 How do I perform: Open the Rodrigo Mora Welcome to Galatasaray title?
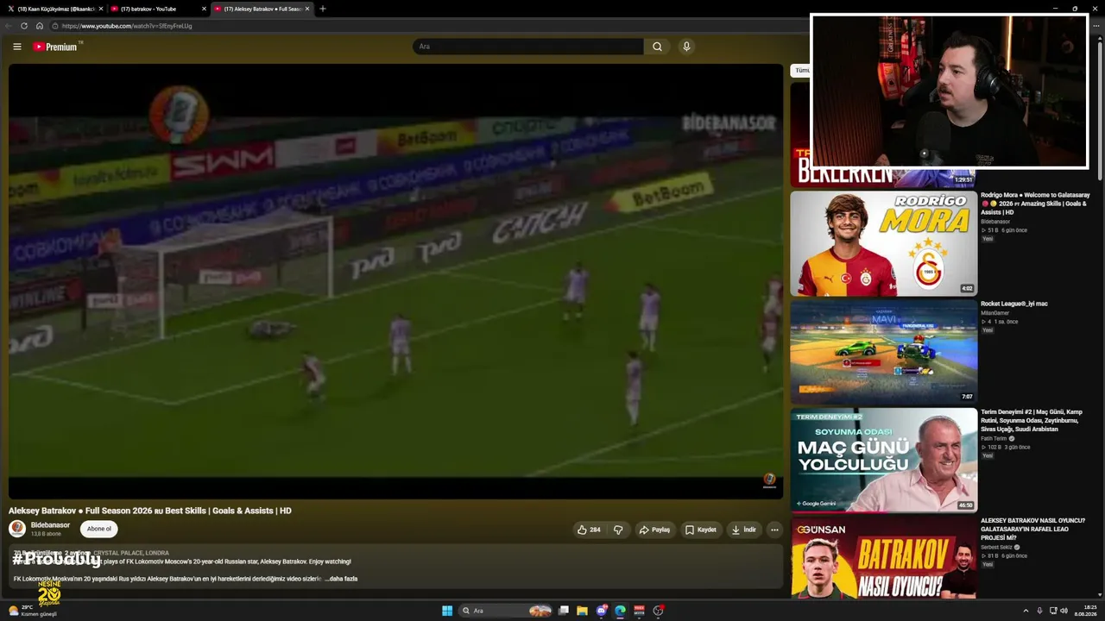(1035, 204)
